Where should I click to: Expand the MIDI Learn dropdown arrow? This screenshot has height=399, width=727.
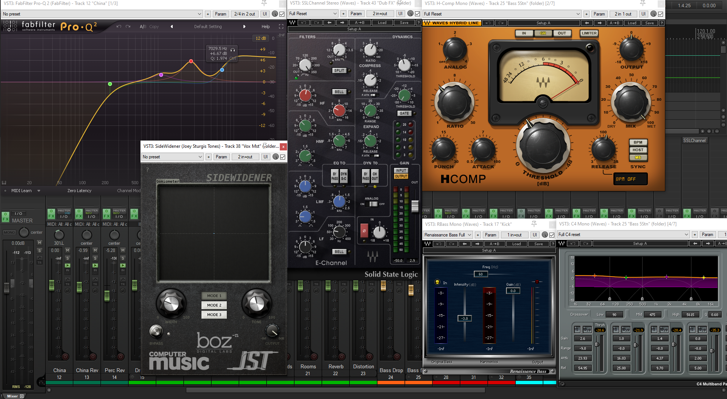(39, 191)
